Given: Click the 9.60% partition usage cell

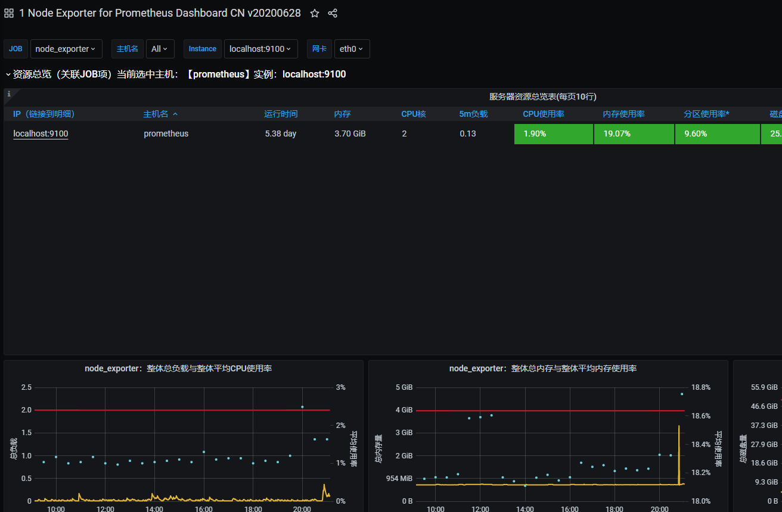Looking at the screenshot, I should 718,134.
